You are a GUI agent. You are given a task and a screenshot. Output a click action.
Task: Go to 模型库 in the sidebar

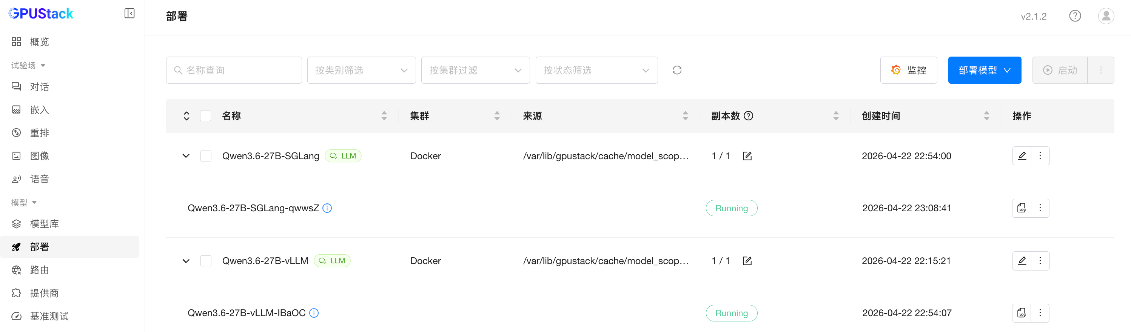pyautogui.click(x=44, y=224)
